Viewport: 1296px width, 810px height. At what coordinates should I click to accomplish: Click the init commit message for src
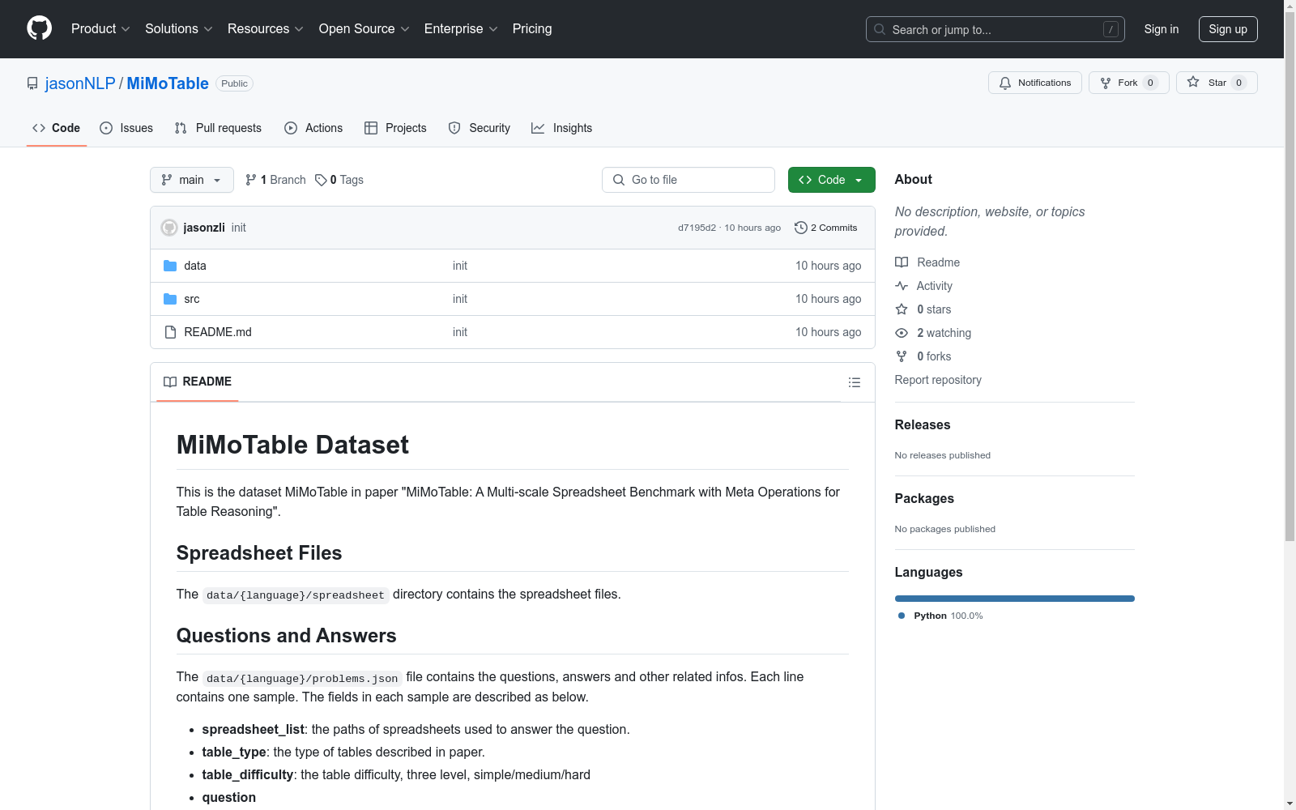pyautogui.click(x=460, y=299)
